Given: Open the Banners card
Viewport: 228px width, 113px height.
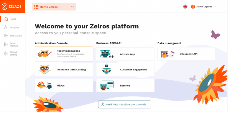Looking at the screenshot, I should click(125, 85).
